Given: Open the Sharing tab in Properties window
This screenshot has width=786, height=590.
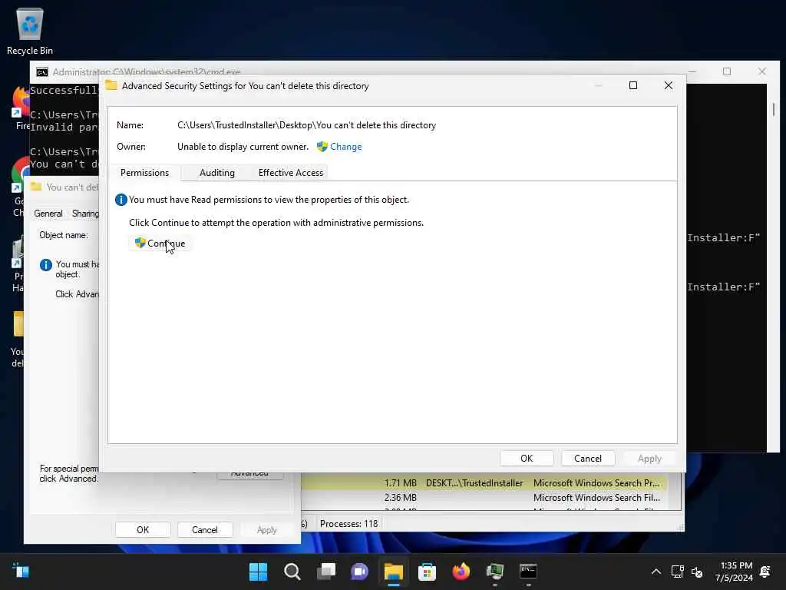Looking at the screenshot, I should [x=84, y=214].
